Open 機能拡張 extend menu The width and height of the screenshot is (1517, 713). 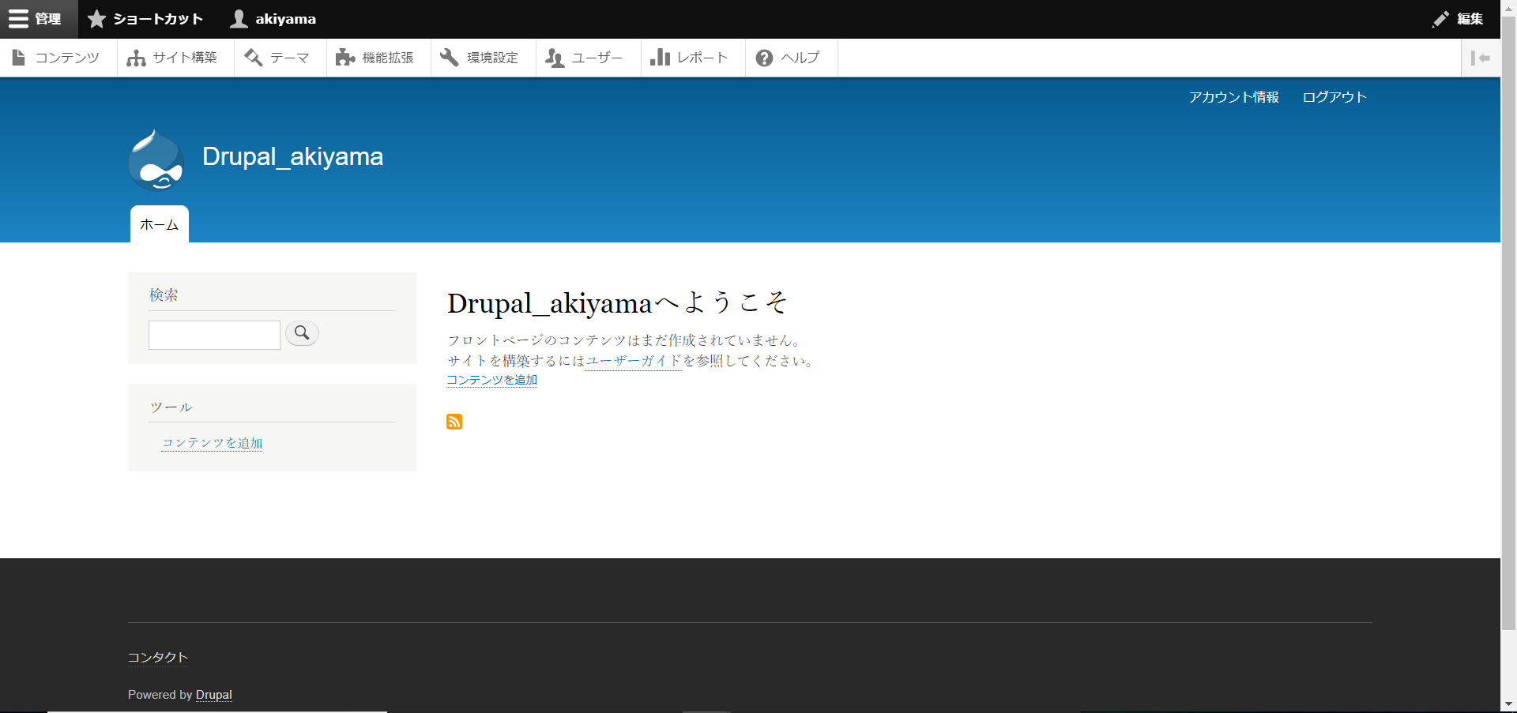pos(376,58)
